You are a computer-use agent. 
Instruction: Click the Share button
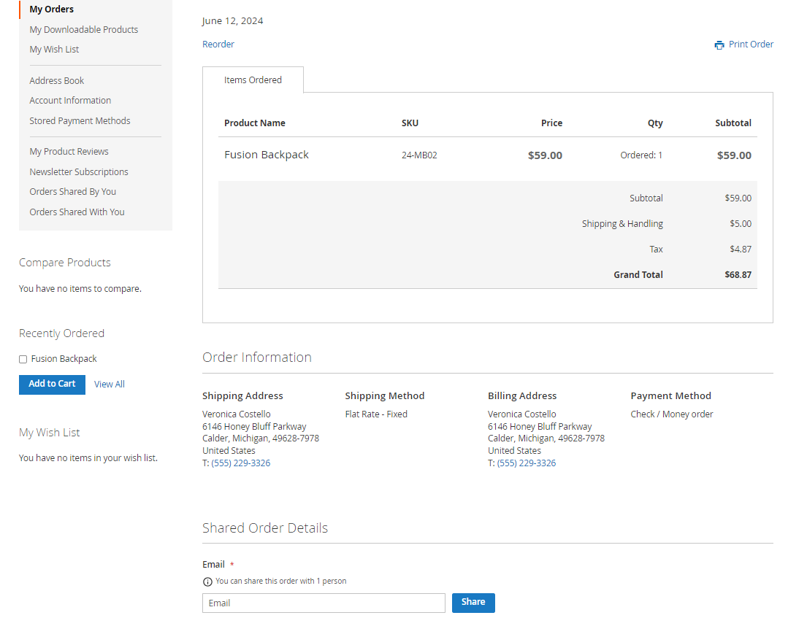coord(473,603)
